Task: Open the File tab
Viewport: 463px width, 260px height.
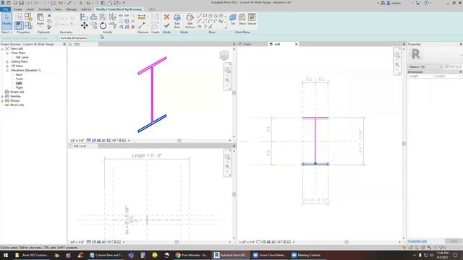Action: [x=5, y=9]
